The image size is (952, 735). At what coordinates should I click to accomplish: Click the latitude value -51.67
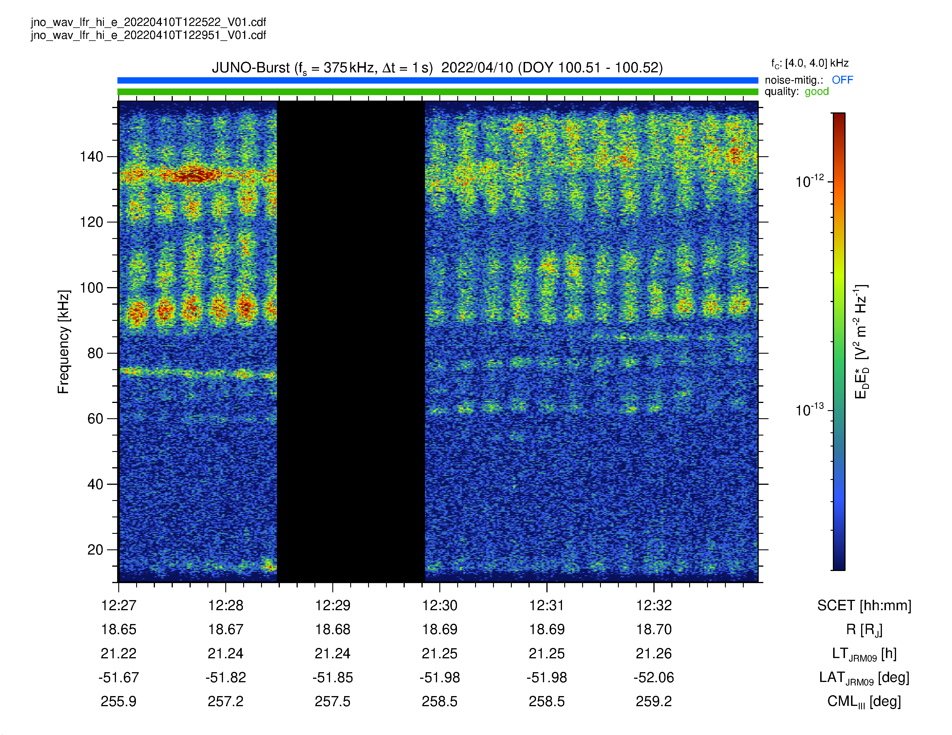pos(119,678)
